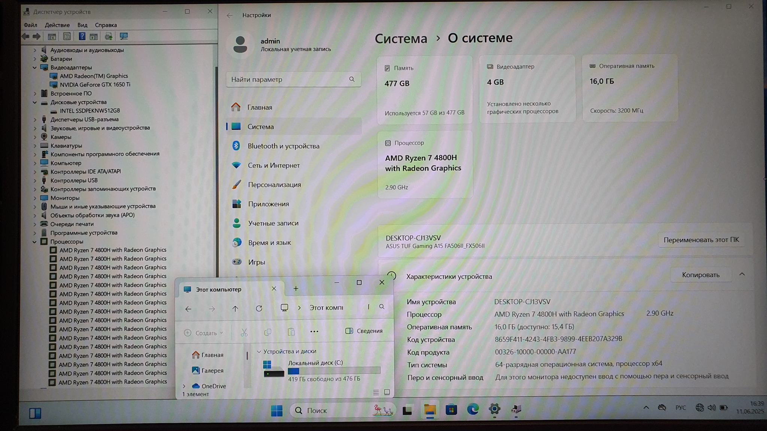Viewport: 767px width, 431px height.
Task: Click Переименовать этот ПК button
Action: tap(701, 240)
